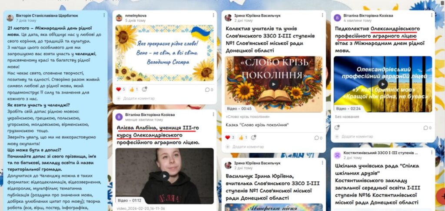Open the three-dot menu on the Костянтинівський ЗЗСО post
This screenshot has width=445, height=211.
pos(432,153)
